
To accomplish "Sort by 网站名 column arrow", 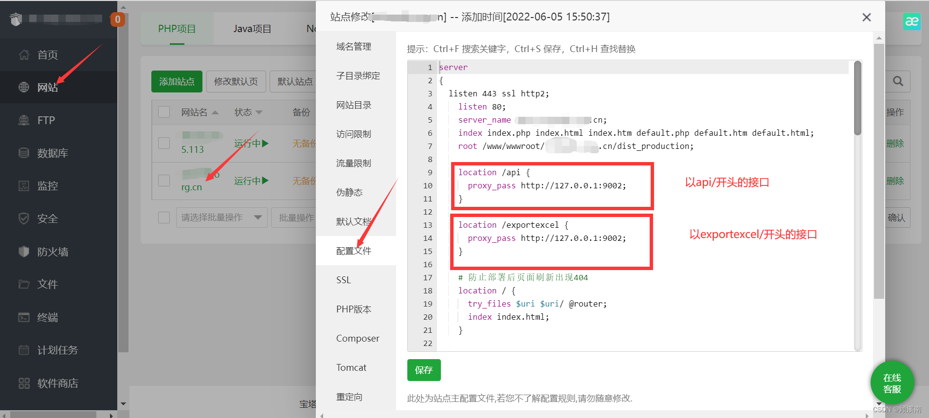I will click(215, 112).
